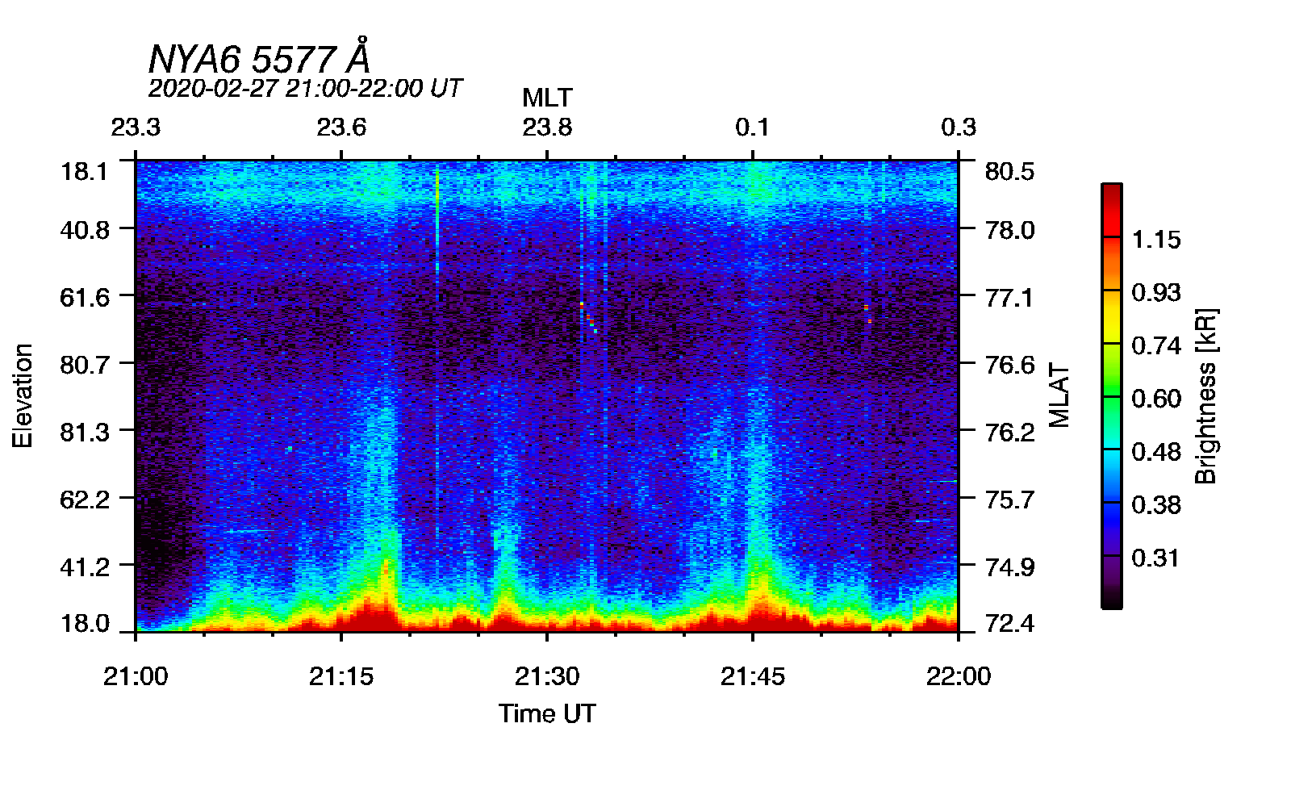Click elevation tick value '18.0'
This screenshot has width=1291, height=807.
(x=85, y=624)
